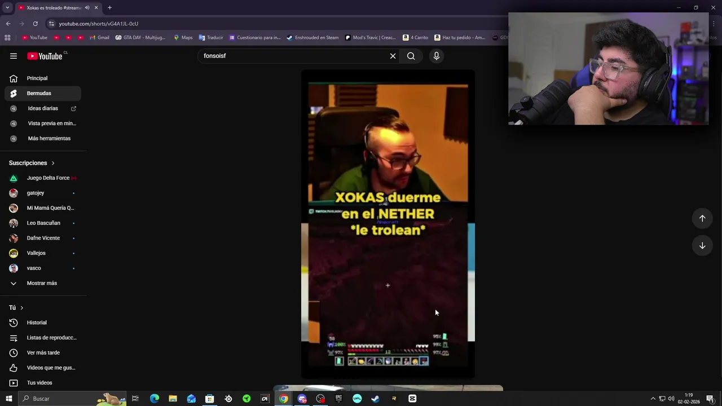Image resolution: width=722 pixels, height=406 pixels.
Task: Open Juego Delta Force subscription
Action: pyautogui.click(x=43, y=178)
